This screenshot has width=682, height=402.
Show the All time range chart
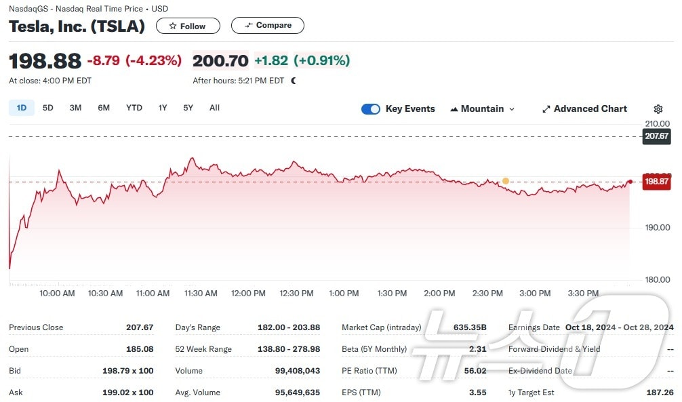pyautogui.click(x=214, y=107)
